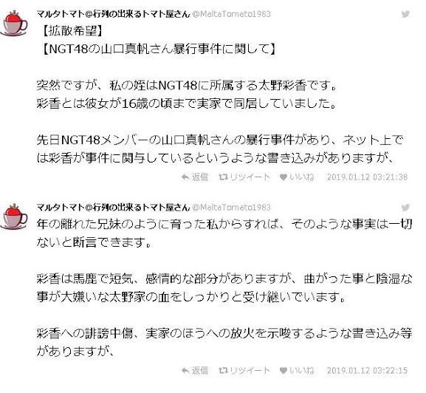
Task: Like (いいね) the first tweet
Action: [297, 177]
